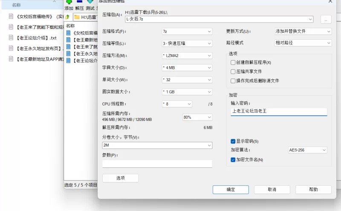
Task: Click the 测试 (Test) toolbar icon
Action: point(90,2)
